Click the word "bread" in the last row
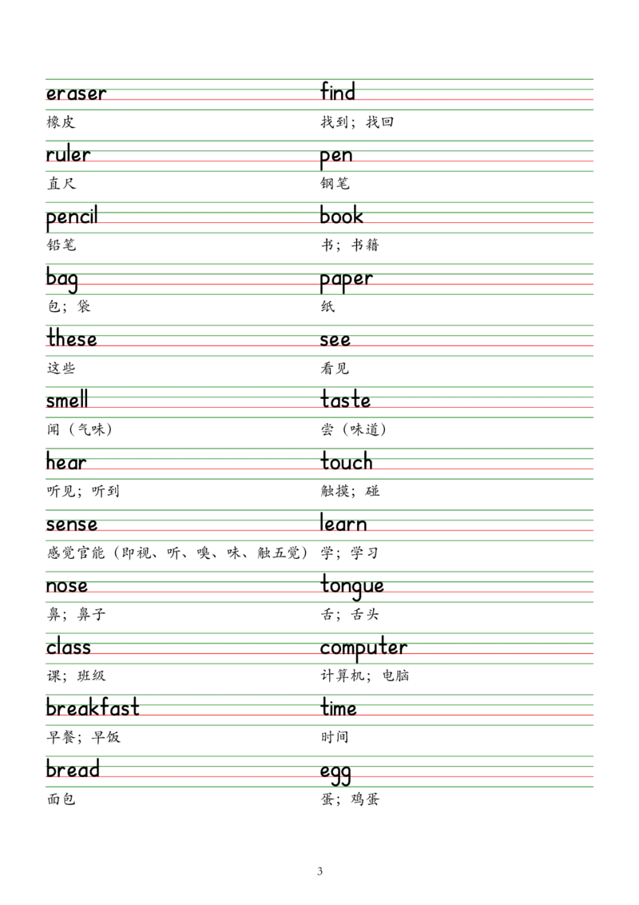 pyautogui.click(x=73, y=770)
